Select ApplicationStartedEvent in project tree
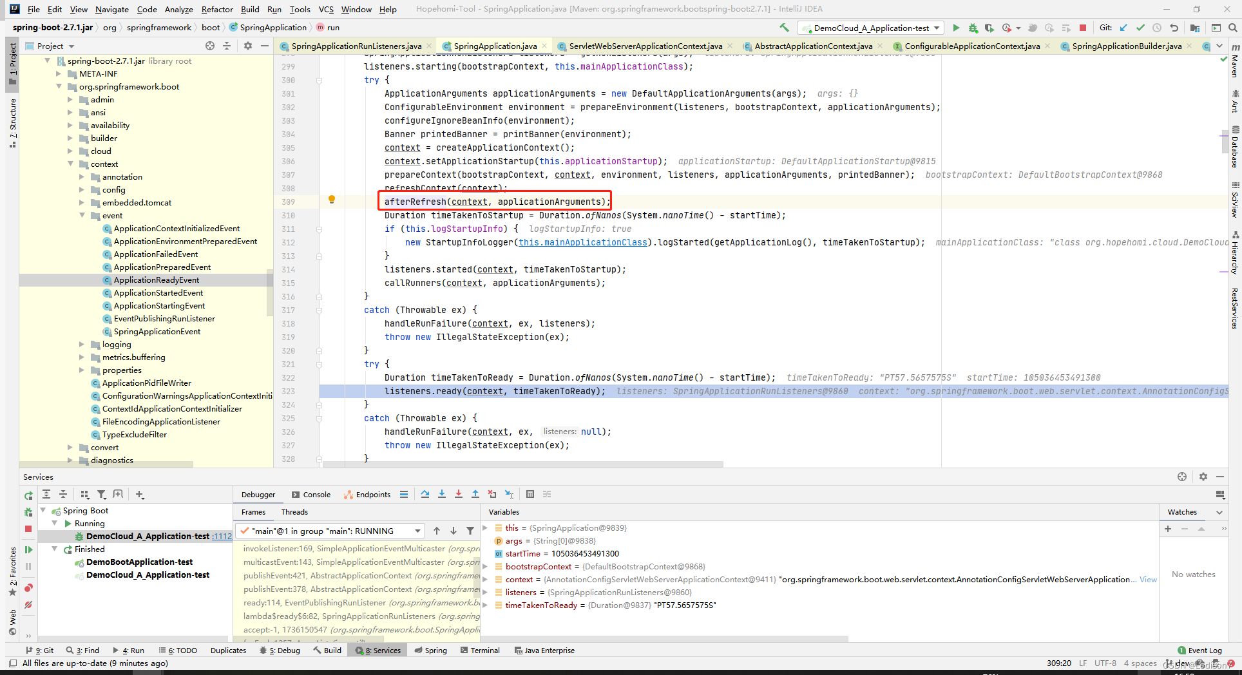The height and width of the screenshot is (675, 1242). [x=158, y=292]
